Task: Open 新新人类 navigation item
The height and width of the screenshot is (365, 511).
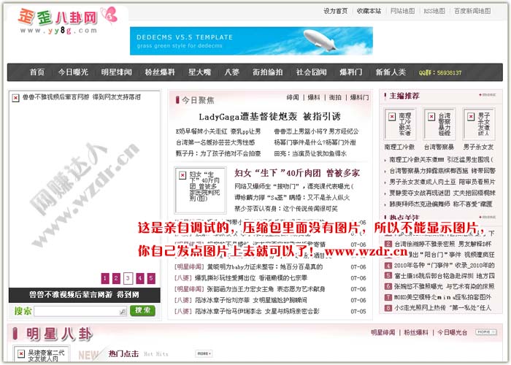Action: [x=391, y=72]
